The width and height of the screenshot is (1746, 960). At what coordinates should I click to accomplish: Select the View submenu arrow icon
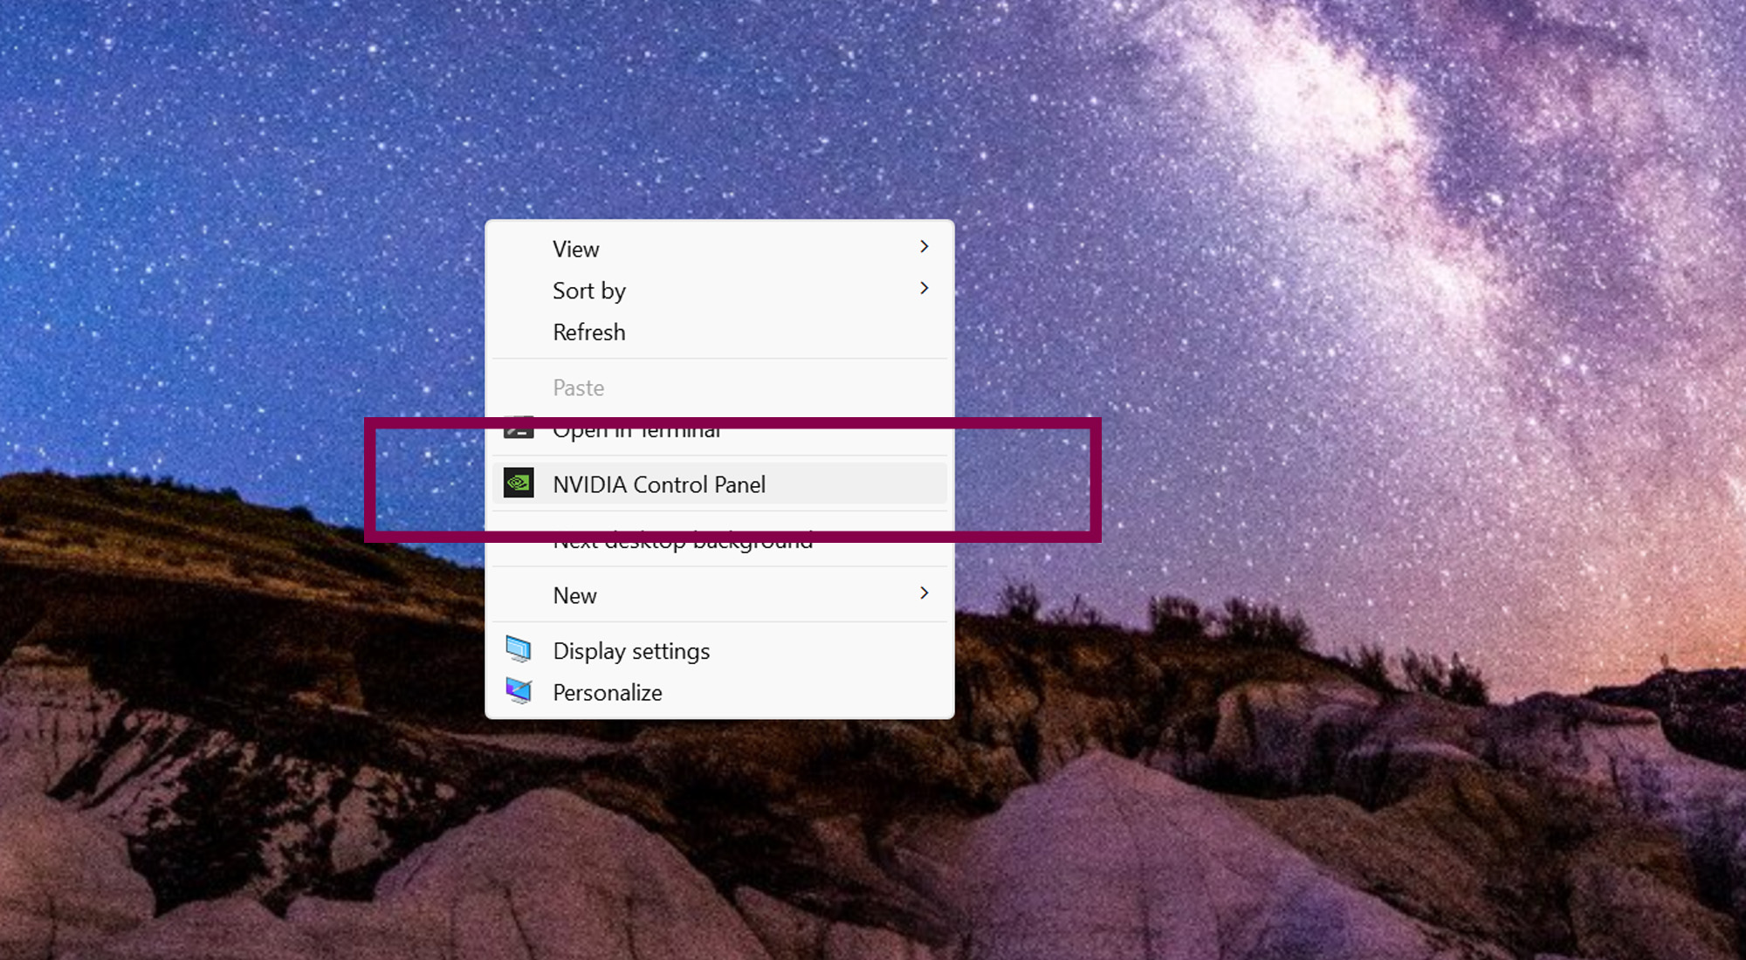pos(924,246)
